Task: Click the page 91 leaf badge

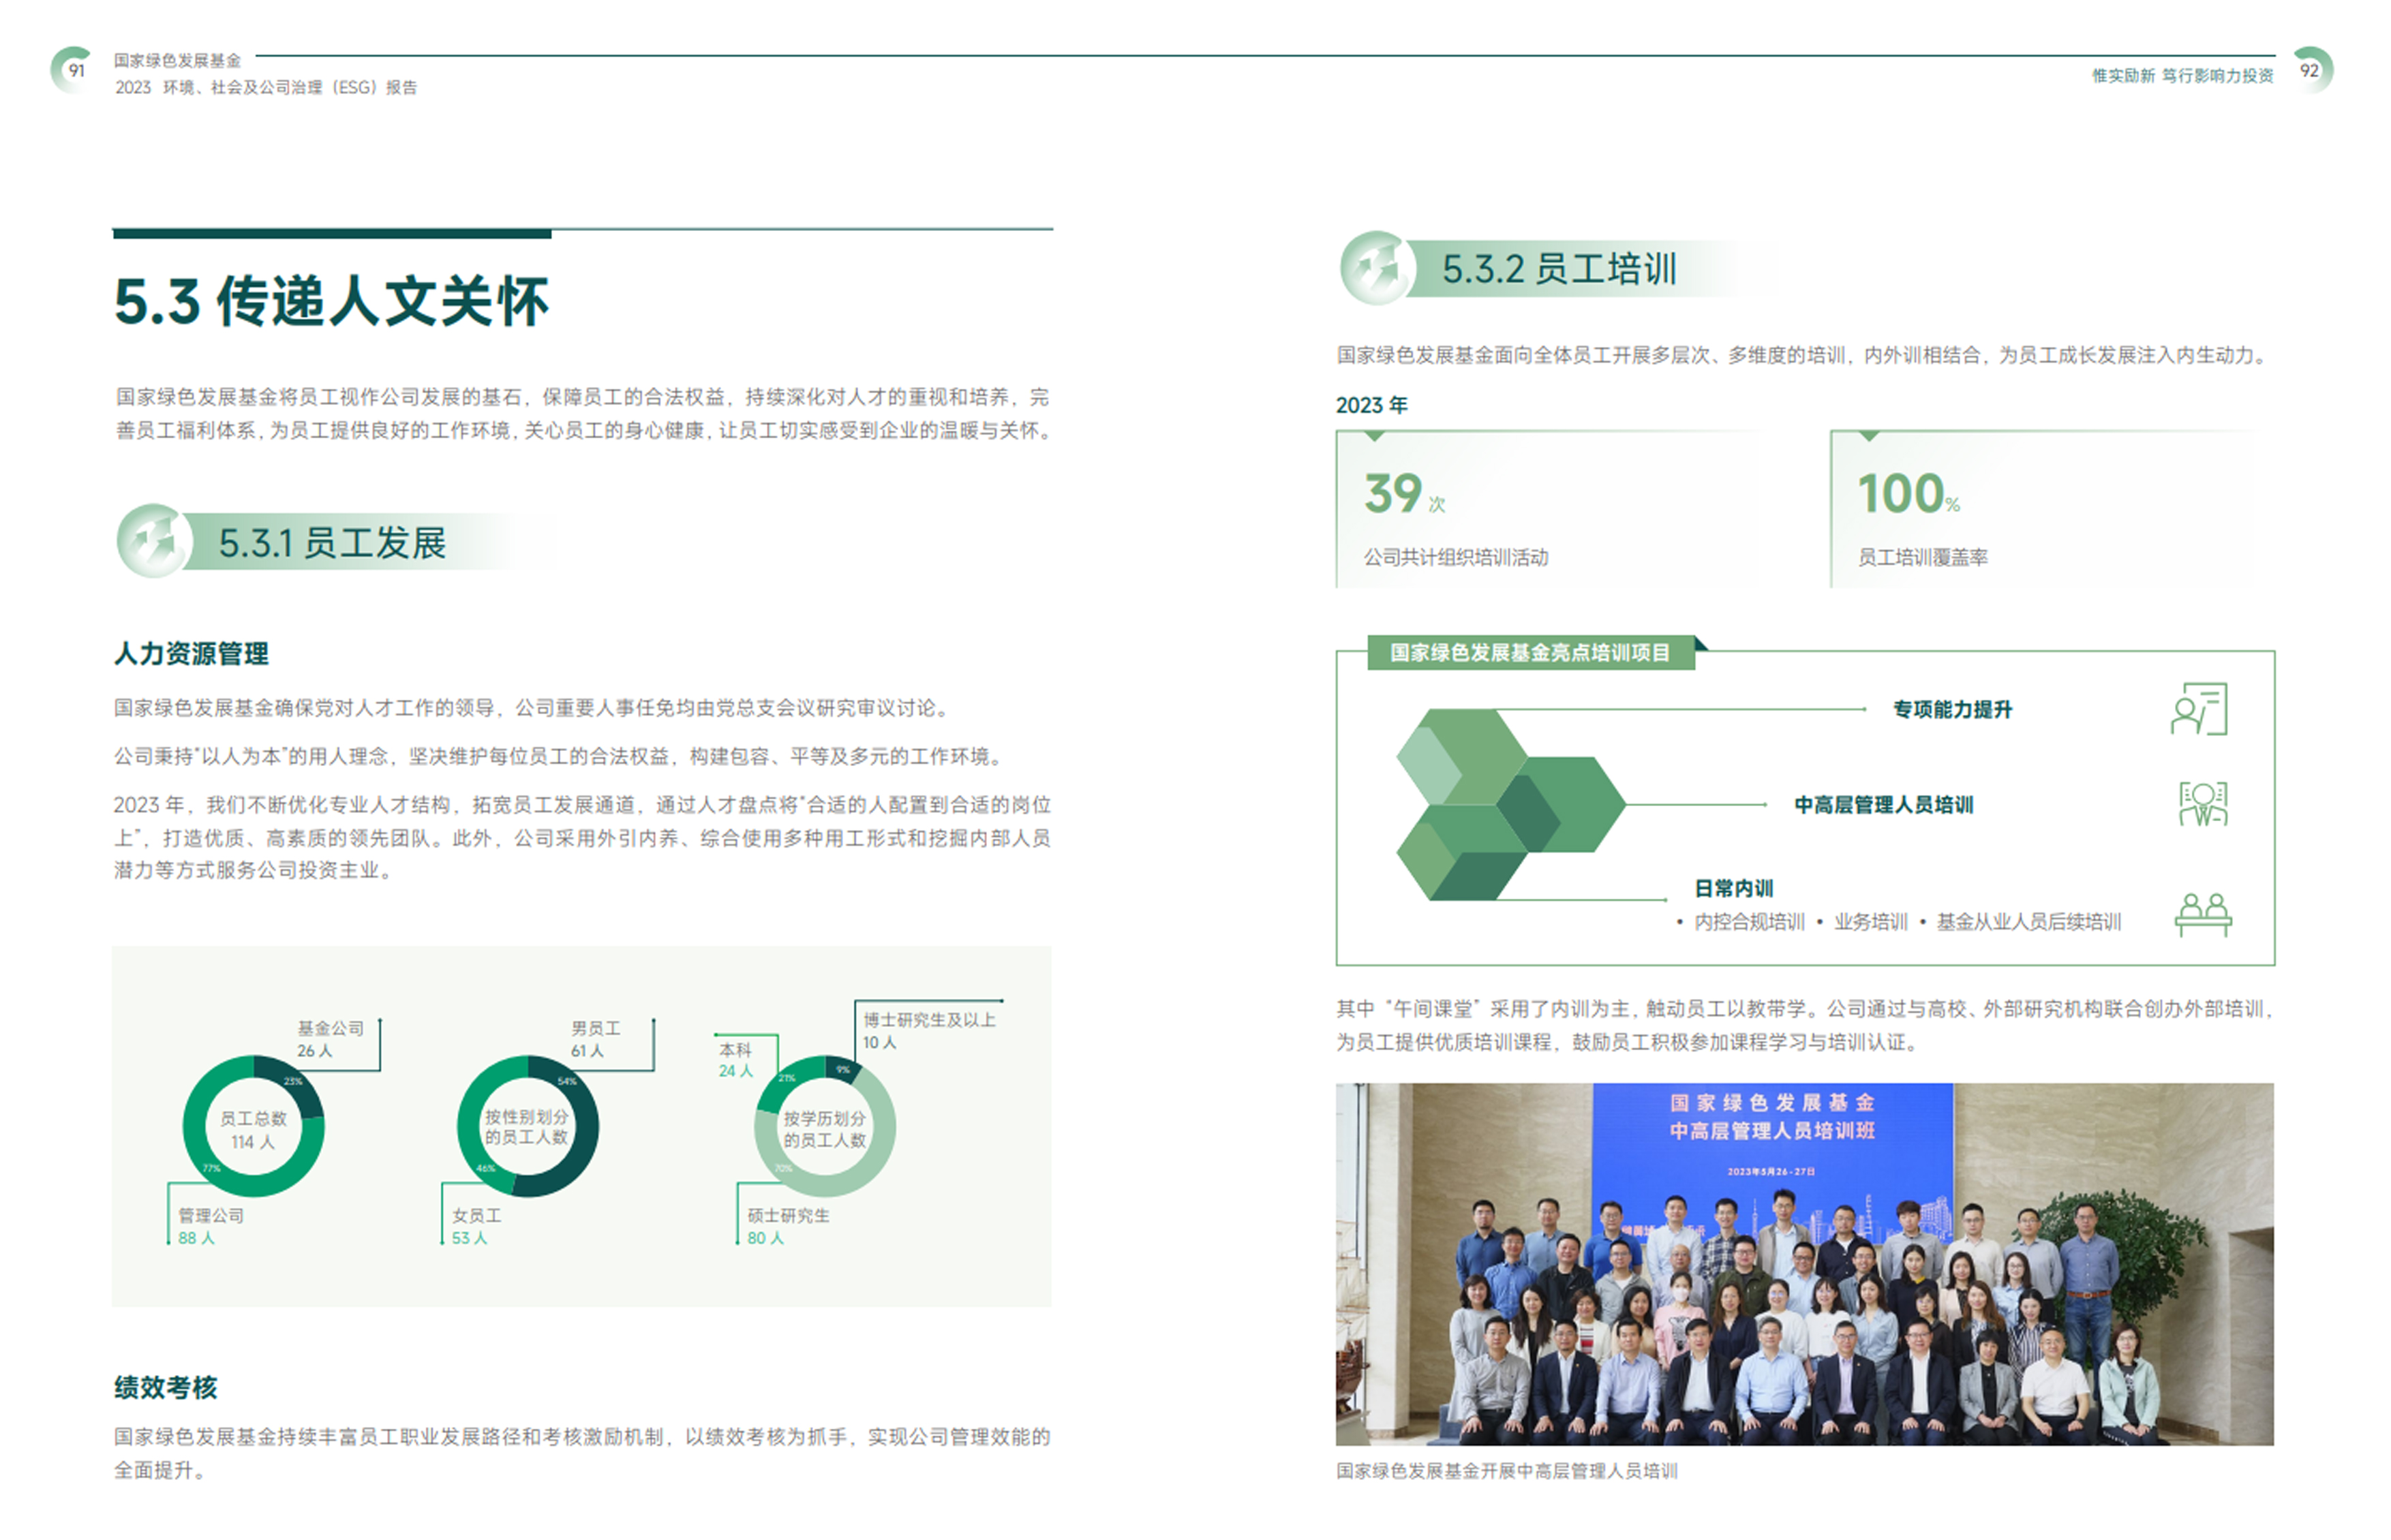Action: (x=73, y=70)
